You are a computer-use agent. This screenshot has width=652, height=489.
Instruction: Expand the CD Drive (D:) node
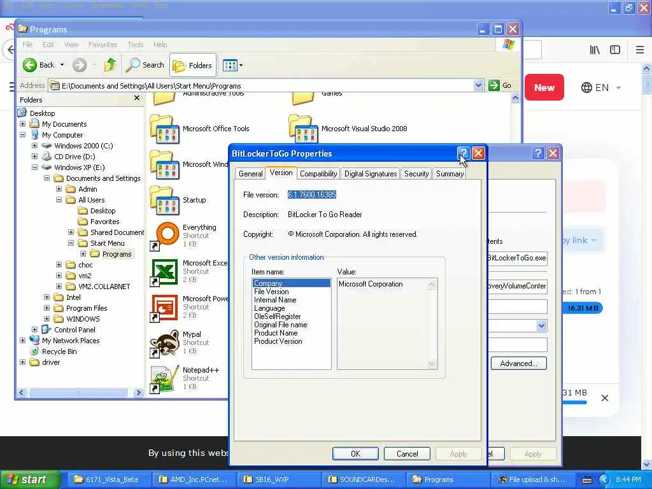pyautogui.click(x=34, y=157)
